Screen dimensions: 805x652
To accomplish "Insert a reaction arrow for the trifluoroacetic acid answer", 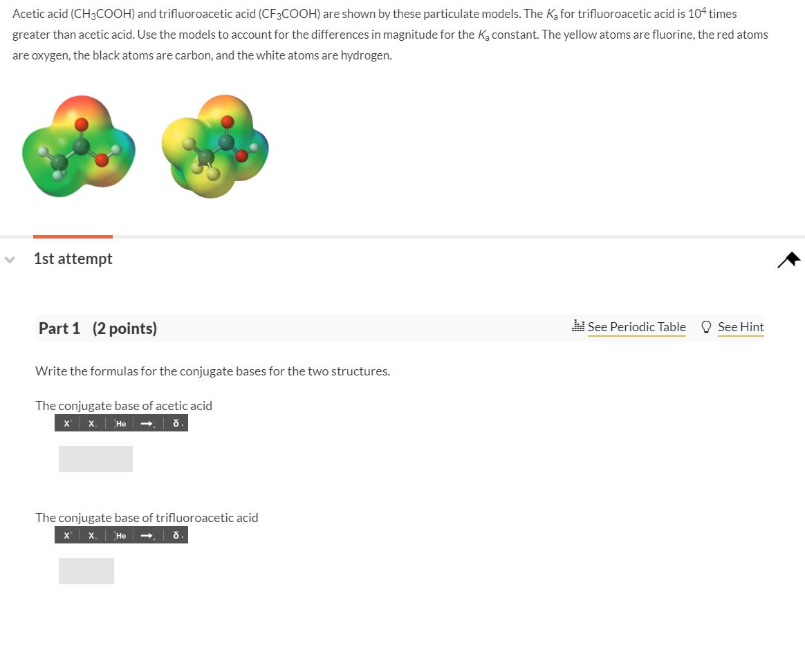I will (x=146, y=534).
